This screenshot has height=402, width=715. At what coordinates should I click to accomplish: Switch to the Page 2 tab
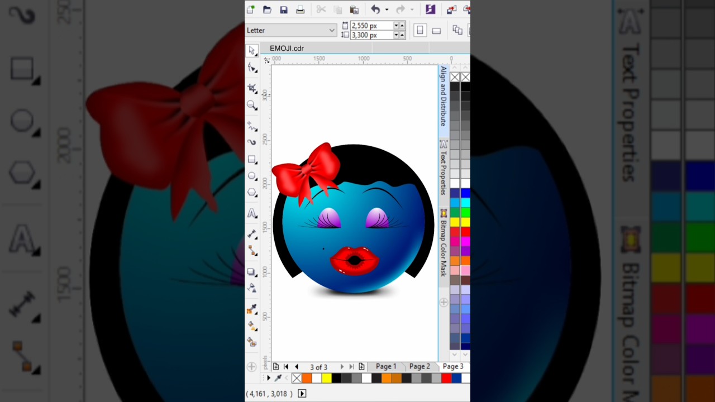[x=420, y=367]
